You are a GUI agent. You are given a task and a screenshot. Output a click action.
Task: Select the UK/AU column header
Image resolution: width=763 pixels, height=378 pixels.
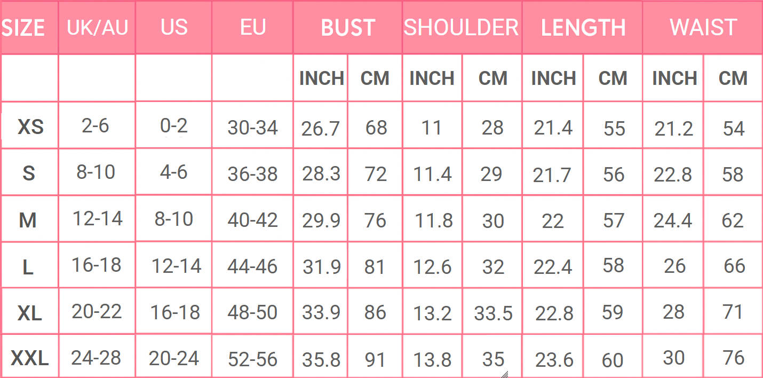[x=97, y=28]
